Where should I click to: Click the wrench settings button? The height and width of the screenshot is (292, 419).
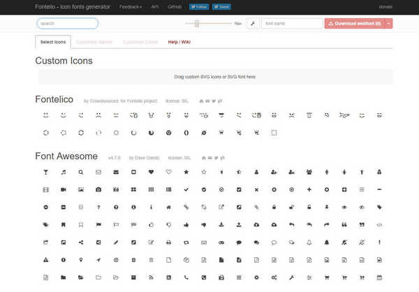pos(251,23)
